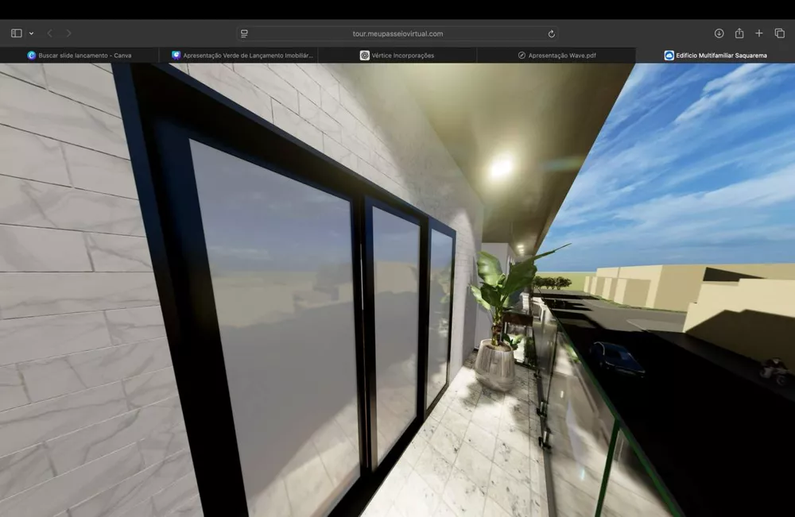The width and height of the screenshot is (795, 517).
Task: Go back to the previous page
Action: [49, 33]
